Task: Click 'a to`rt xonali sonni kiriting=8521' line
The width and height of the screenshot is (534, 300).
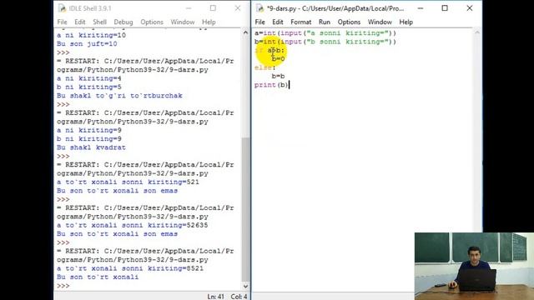Action: tap(130, 268)
